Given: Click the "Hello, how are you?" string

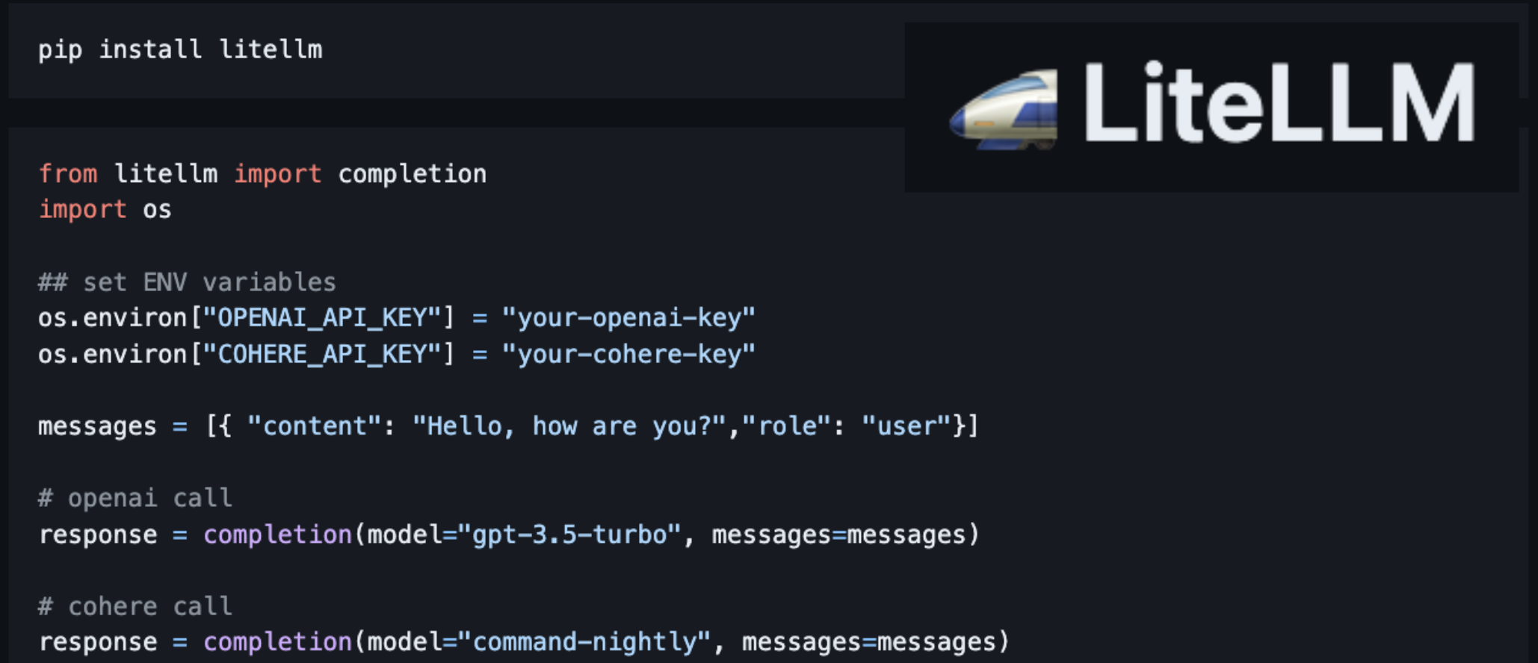Looking at the screenshot, I should point(569,426).
